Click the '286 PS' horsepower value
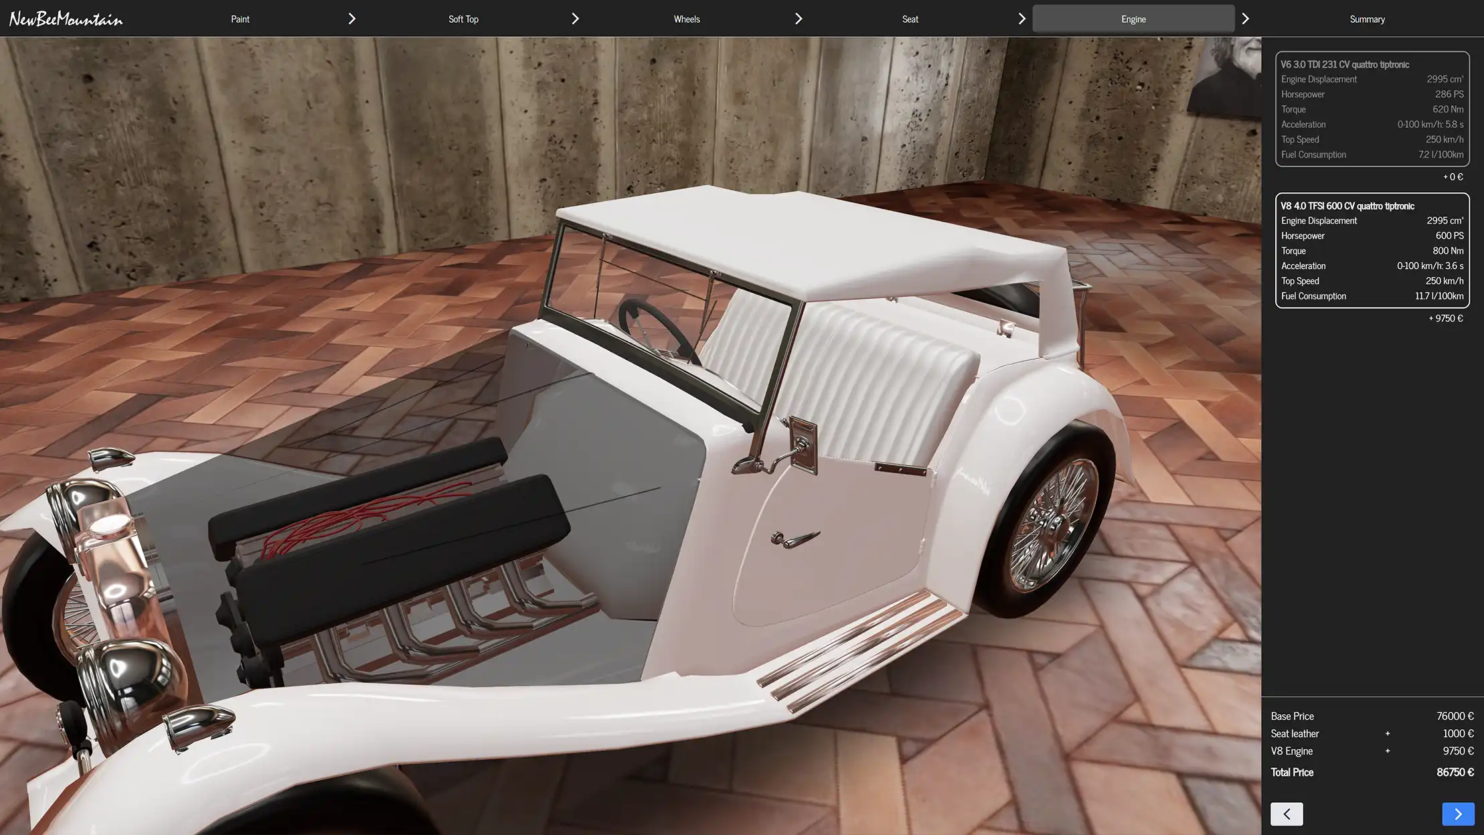 pos(1449,94)
